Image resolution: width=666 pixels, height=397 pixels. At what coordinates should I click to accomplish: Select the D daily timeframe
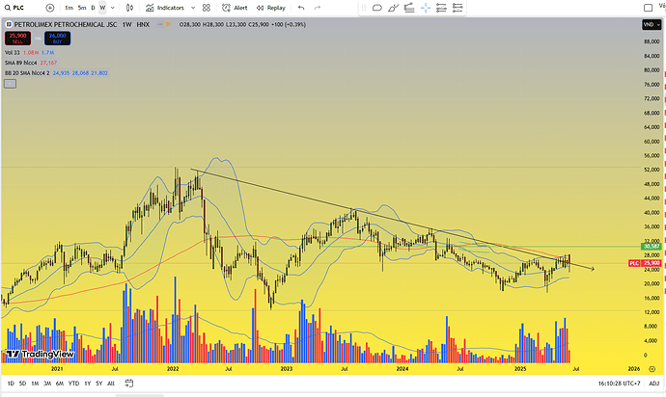pos(93,8)
